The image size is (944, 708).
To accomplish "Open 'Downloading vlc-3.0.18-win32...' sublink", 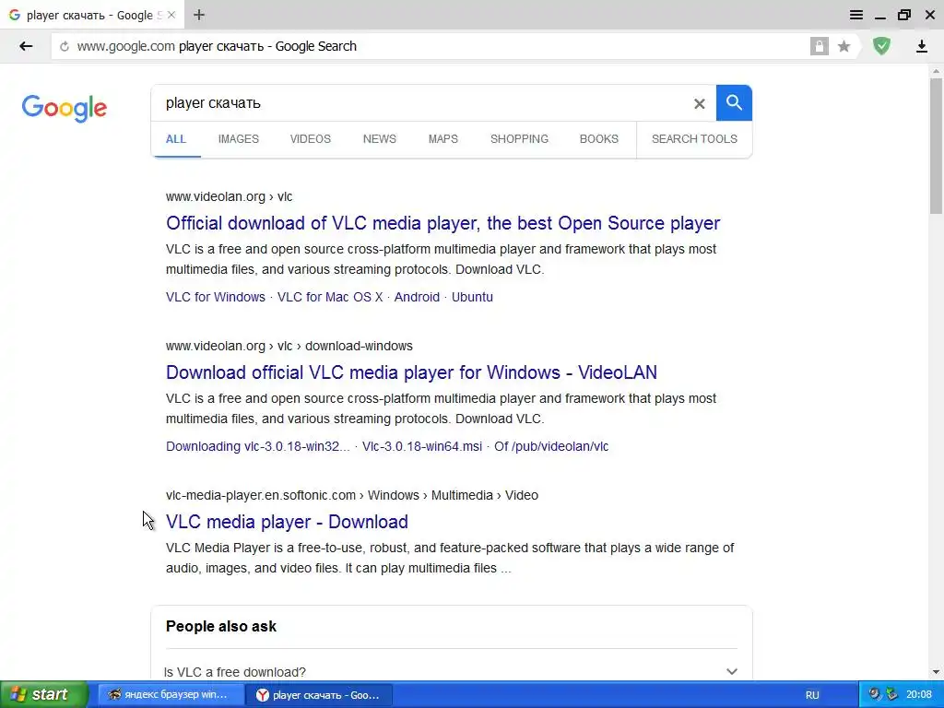I will point(258,446).
